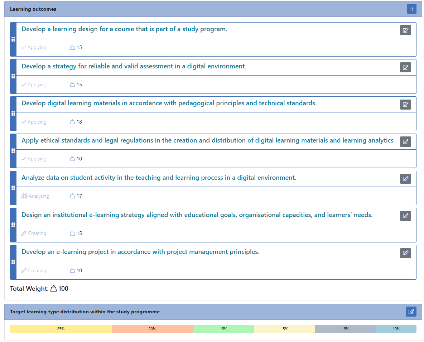
Task: Click the Total Weight bag icon
Action: [x=54, y=289]
